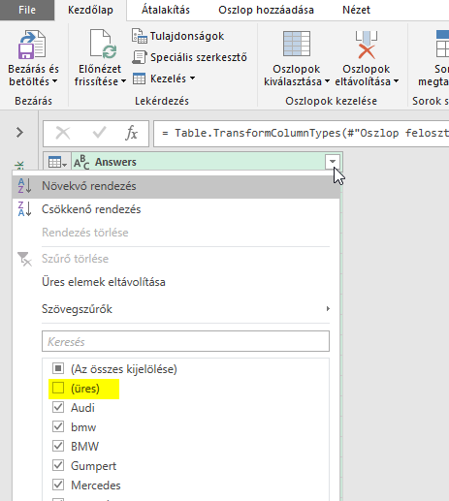
Task: Click the table corner menu icon
Action: pos(57,162)
